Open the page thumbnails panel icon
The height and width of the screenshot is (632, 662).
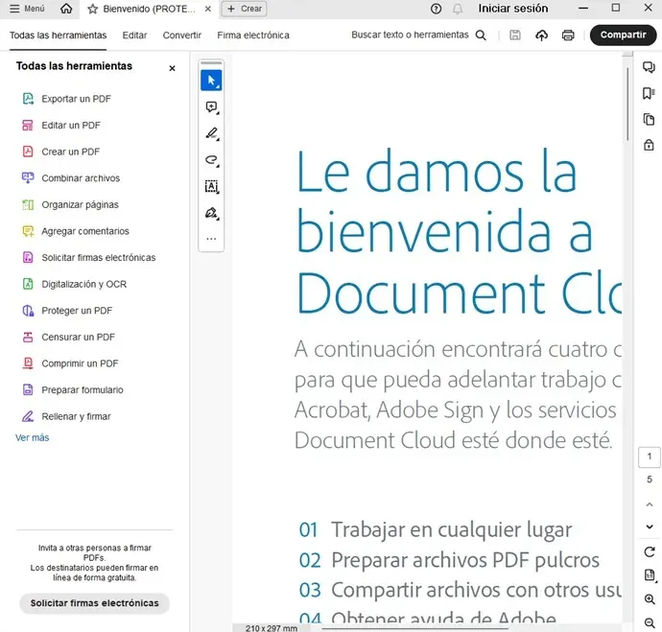649,119
